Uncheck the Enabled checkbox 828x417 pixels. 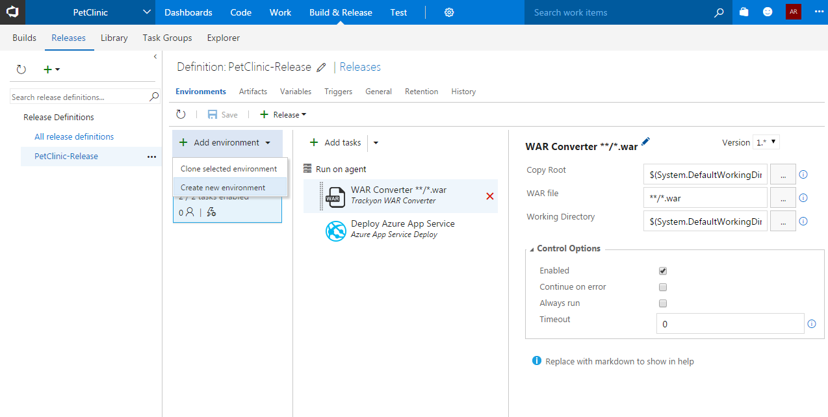click(663, 271)
